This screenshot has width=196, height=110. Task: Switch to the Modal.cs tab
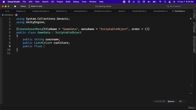[122, 11]
